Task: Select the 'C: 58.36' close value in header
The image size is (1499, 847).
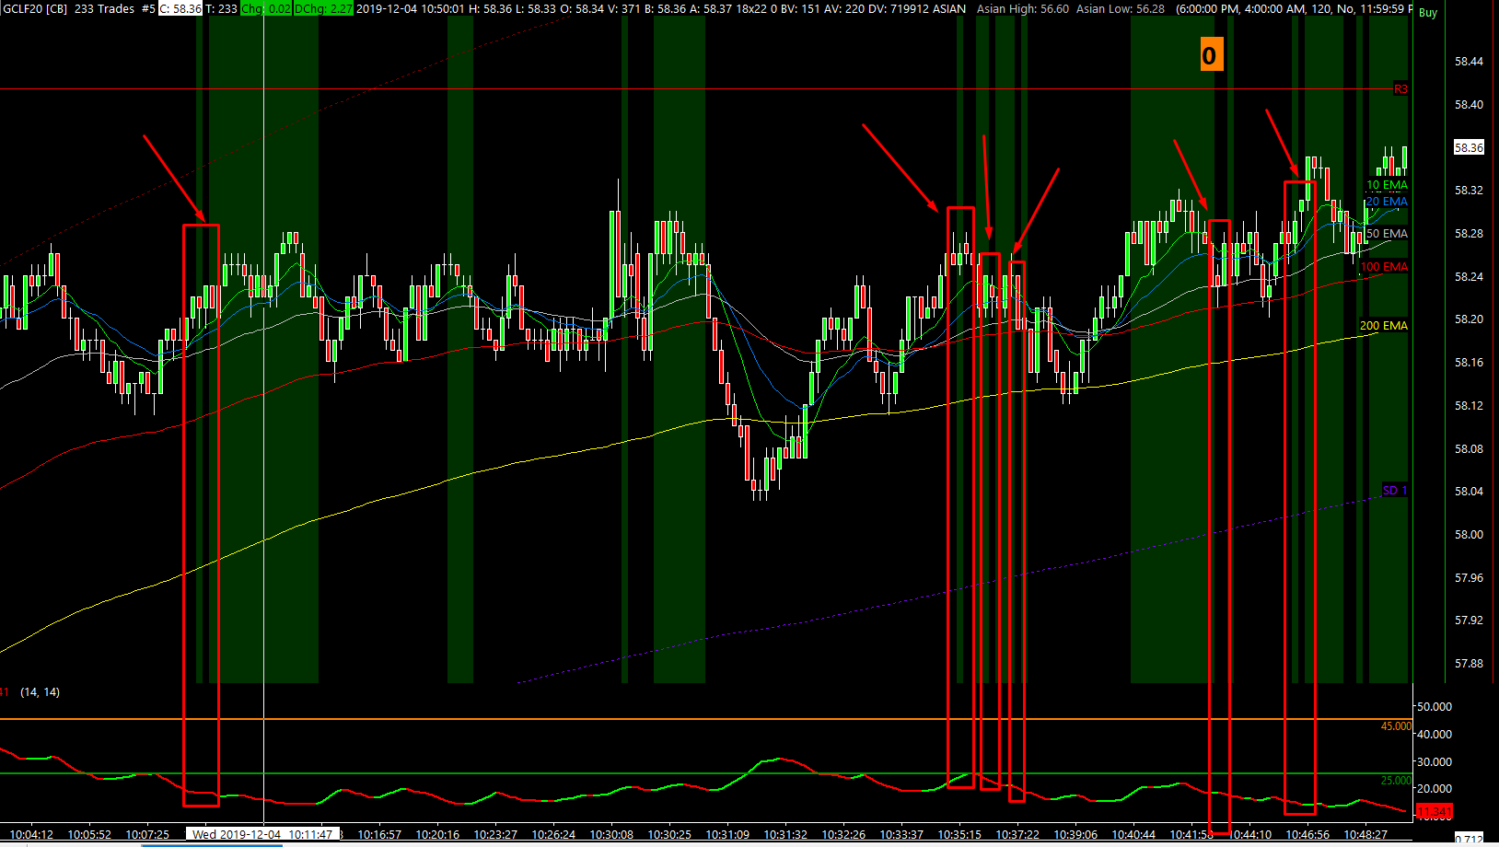Action: click(x=180, y=8)
